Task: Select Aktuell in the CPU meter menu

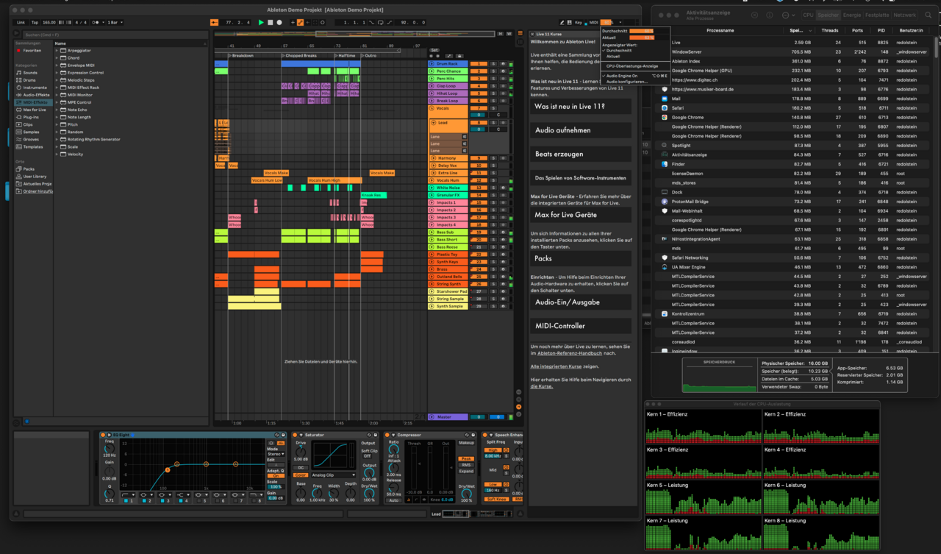Action: (x=613, y=56)
